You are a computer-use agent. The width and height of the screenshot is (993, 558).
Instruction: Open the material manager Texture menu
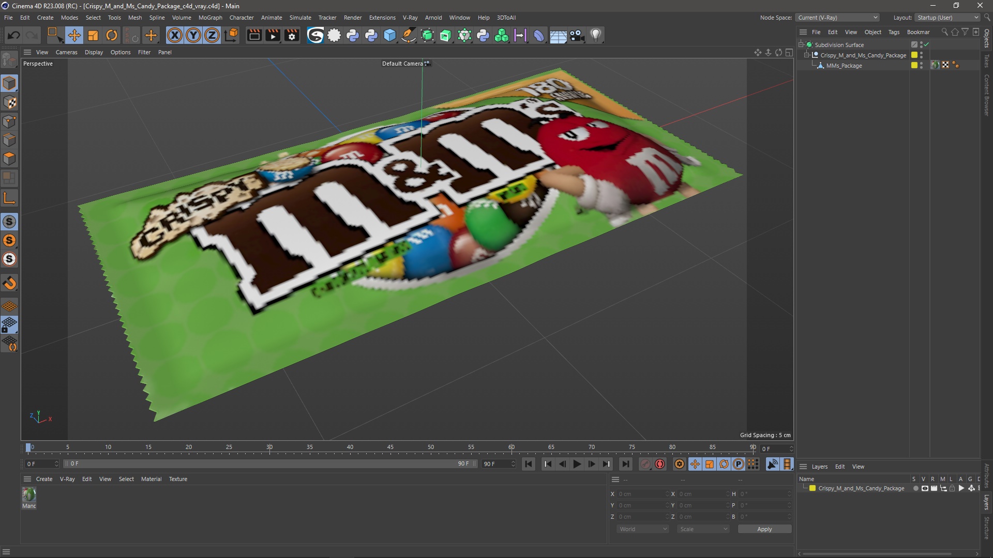click(178, 479)
